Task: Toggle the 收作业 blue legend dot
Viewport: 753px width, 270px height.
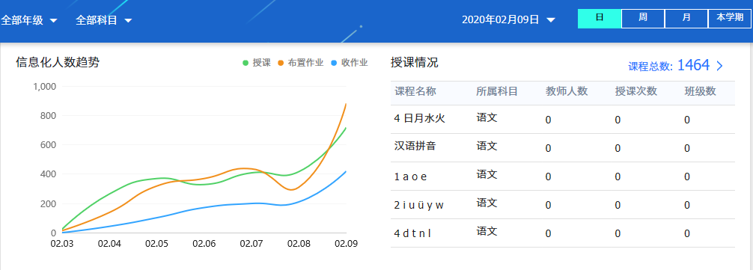Action: (x=335, y=63)
